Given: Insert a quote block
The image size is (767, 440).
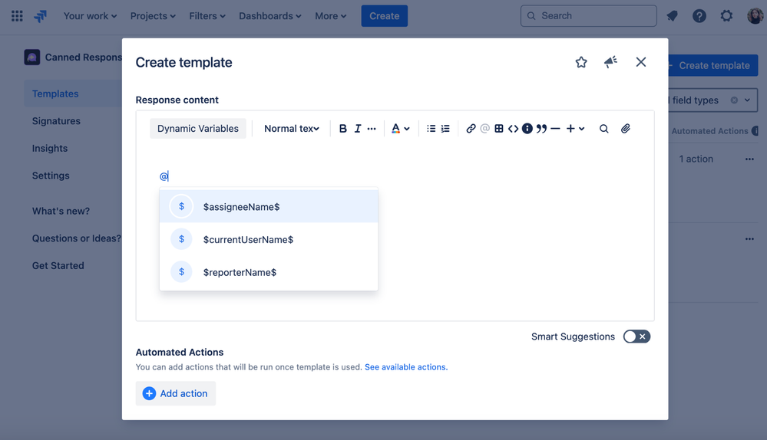Looking at the screenshot, I should click(x=541, y=129).
